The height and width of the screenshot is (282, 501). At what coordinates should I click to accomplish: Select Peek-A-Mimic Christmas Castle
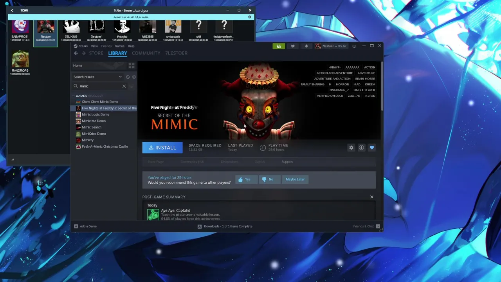[x=104, y=146]
